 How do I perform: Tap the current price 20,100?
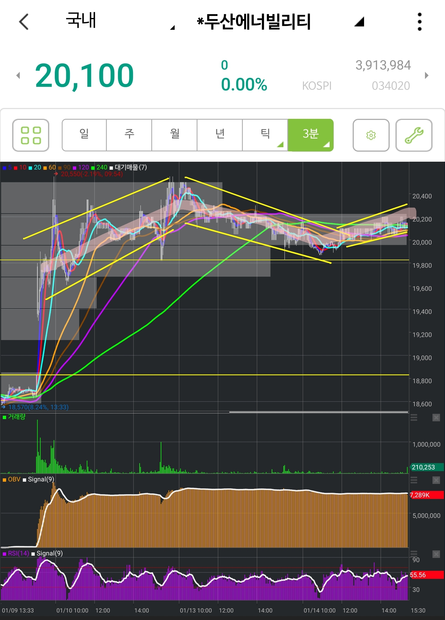tap(85, 76)
